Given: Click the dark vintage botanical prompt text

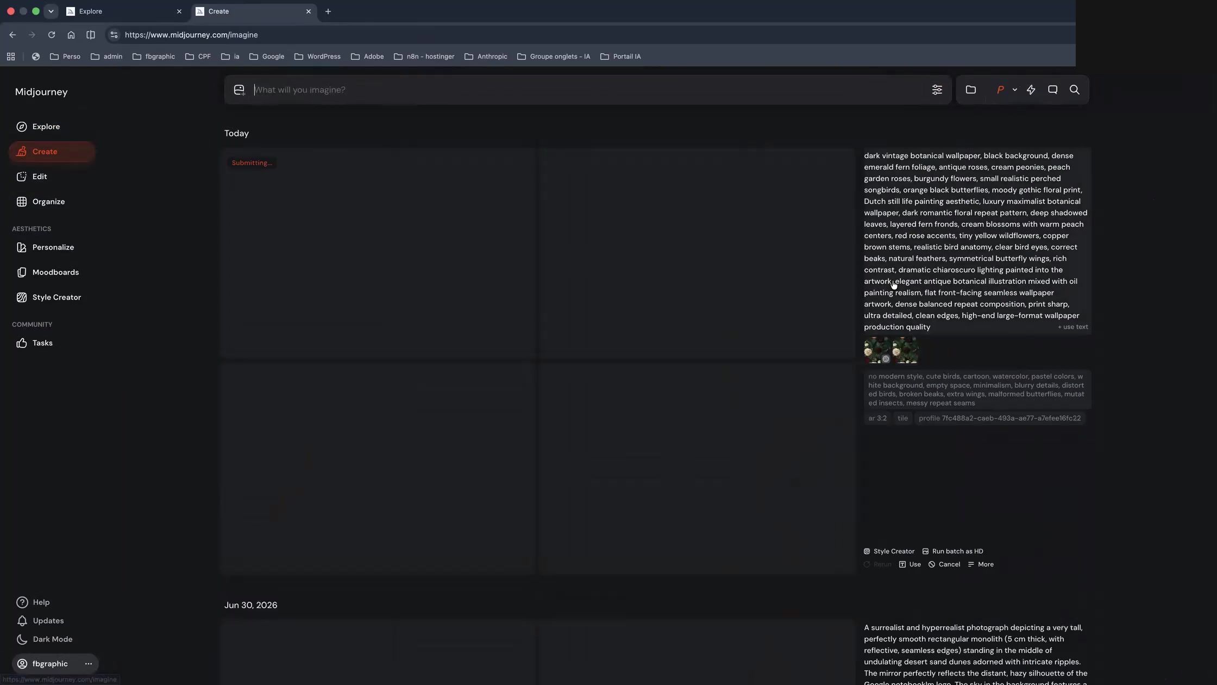Looking at the screenshot, I should (976, 241).
